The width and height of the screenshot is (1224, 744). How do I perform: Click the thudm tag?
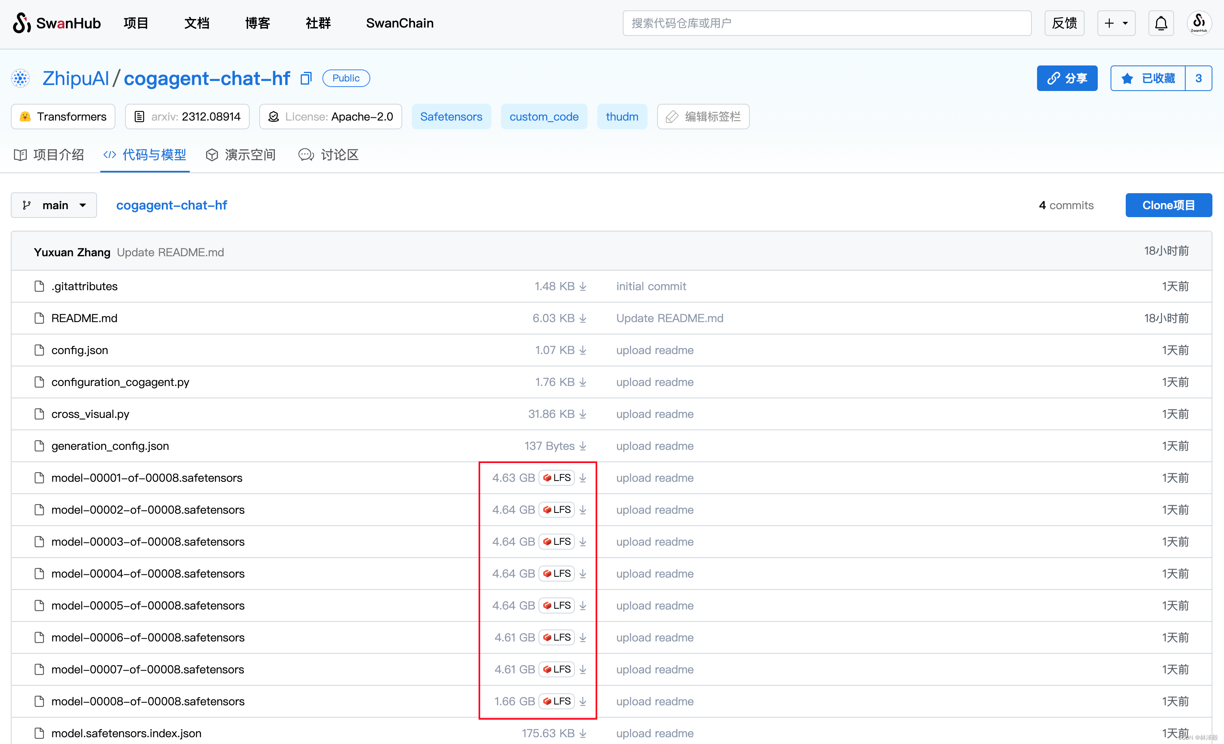tap(622, 117)
